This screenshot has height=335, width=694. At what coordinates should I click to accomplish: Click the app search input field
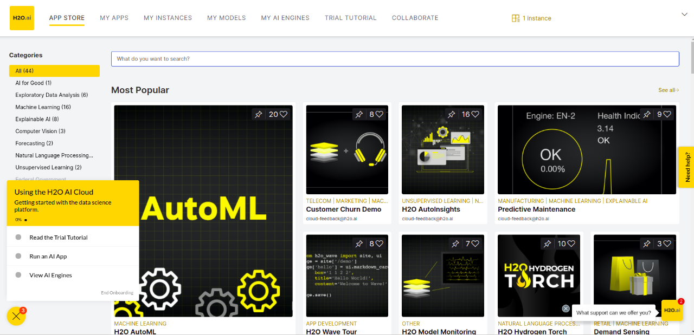pos(395,59)
